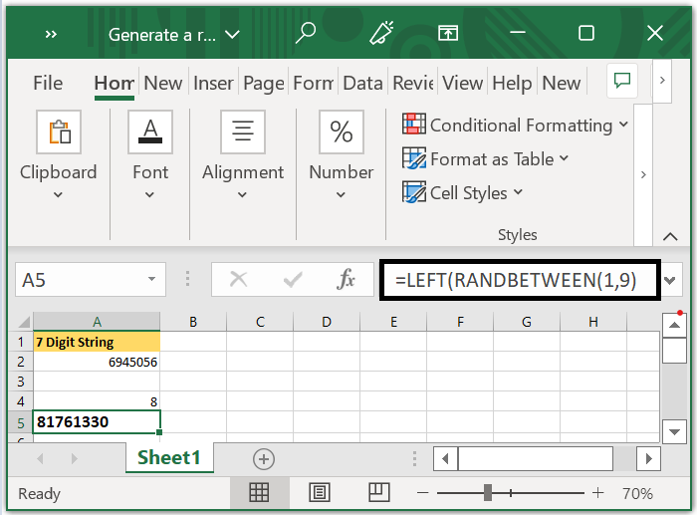Open the File menu tab
Viewport: 697px width, 515px height.
click(48, 84)
